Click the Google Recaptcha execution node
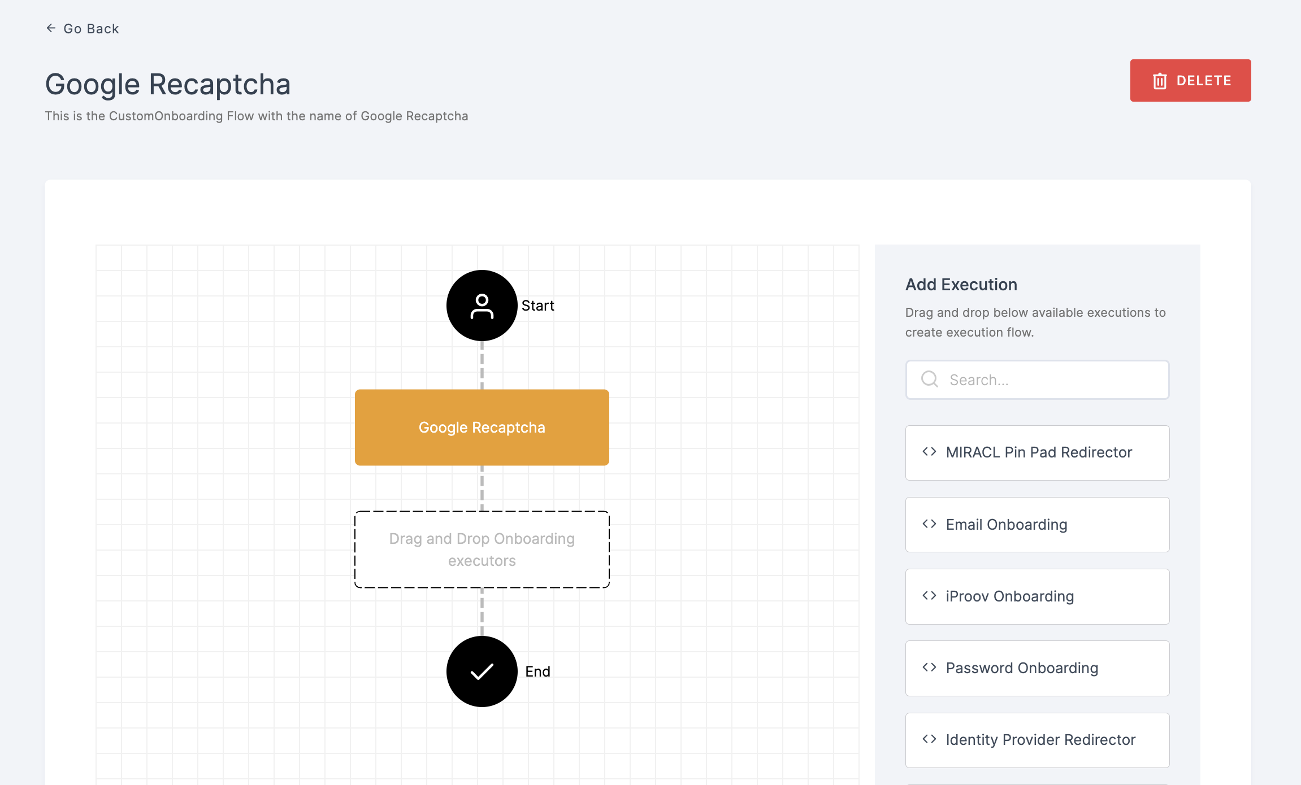This screenshot has height=785, width=1301. (482, 428)
